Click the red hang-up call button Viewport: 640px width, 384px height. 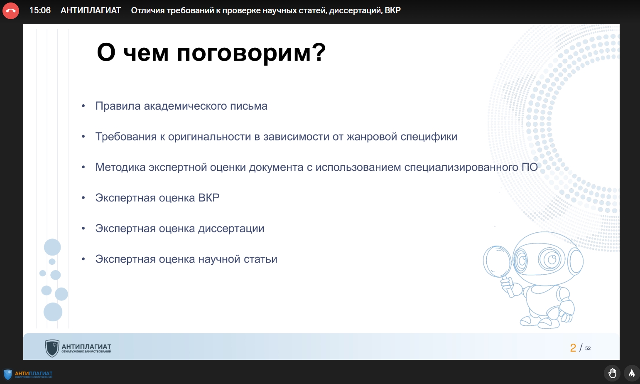point(11,11)
